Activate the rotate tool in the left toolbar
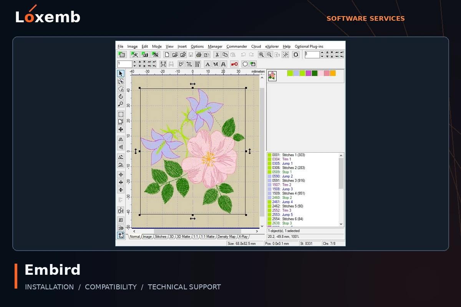 coord(121,96)
